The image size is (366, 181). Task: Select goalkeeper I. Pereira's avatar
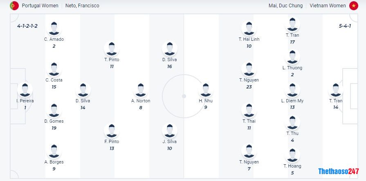pos(25,90)
